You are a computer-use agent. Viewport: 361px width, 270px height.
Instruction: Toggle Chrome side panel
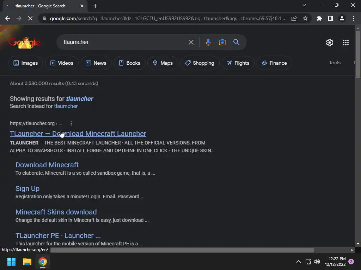[x=331, y=18]
